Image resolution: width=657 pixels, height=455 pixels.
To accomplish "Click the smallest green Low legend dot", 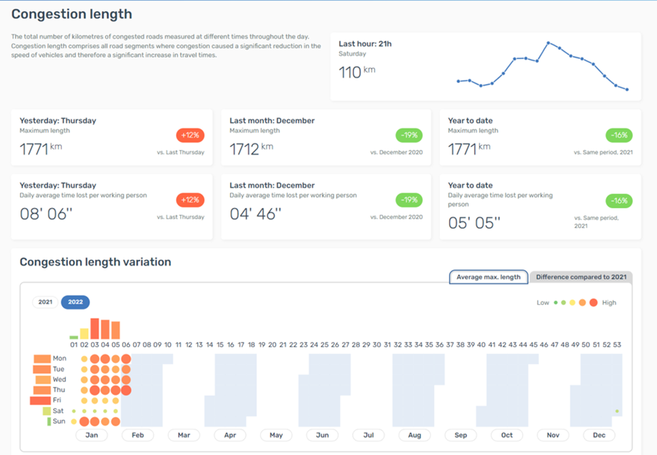I will pyautogui.click(x=555, y=302).
